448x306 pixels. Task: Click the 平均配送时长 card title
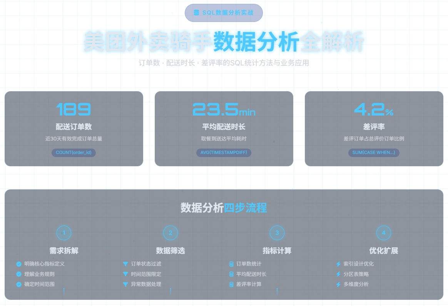click(x=224, y=127)
